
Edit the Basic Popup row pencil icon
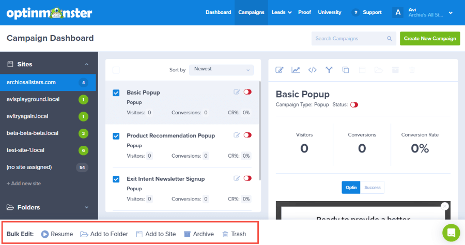coord(237,92)
